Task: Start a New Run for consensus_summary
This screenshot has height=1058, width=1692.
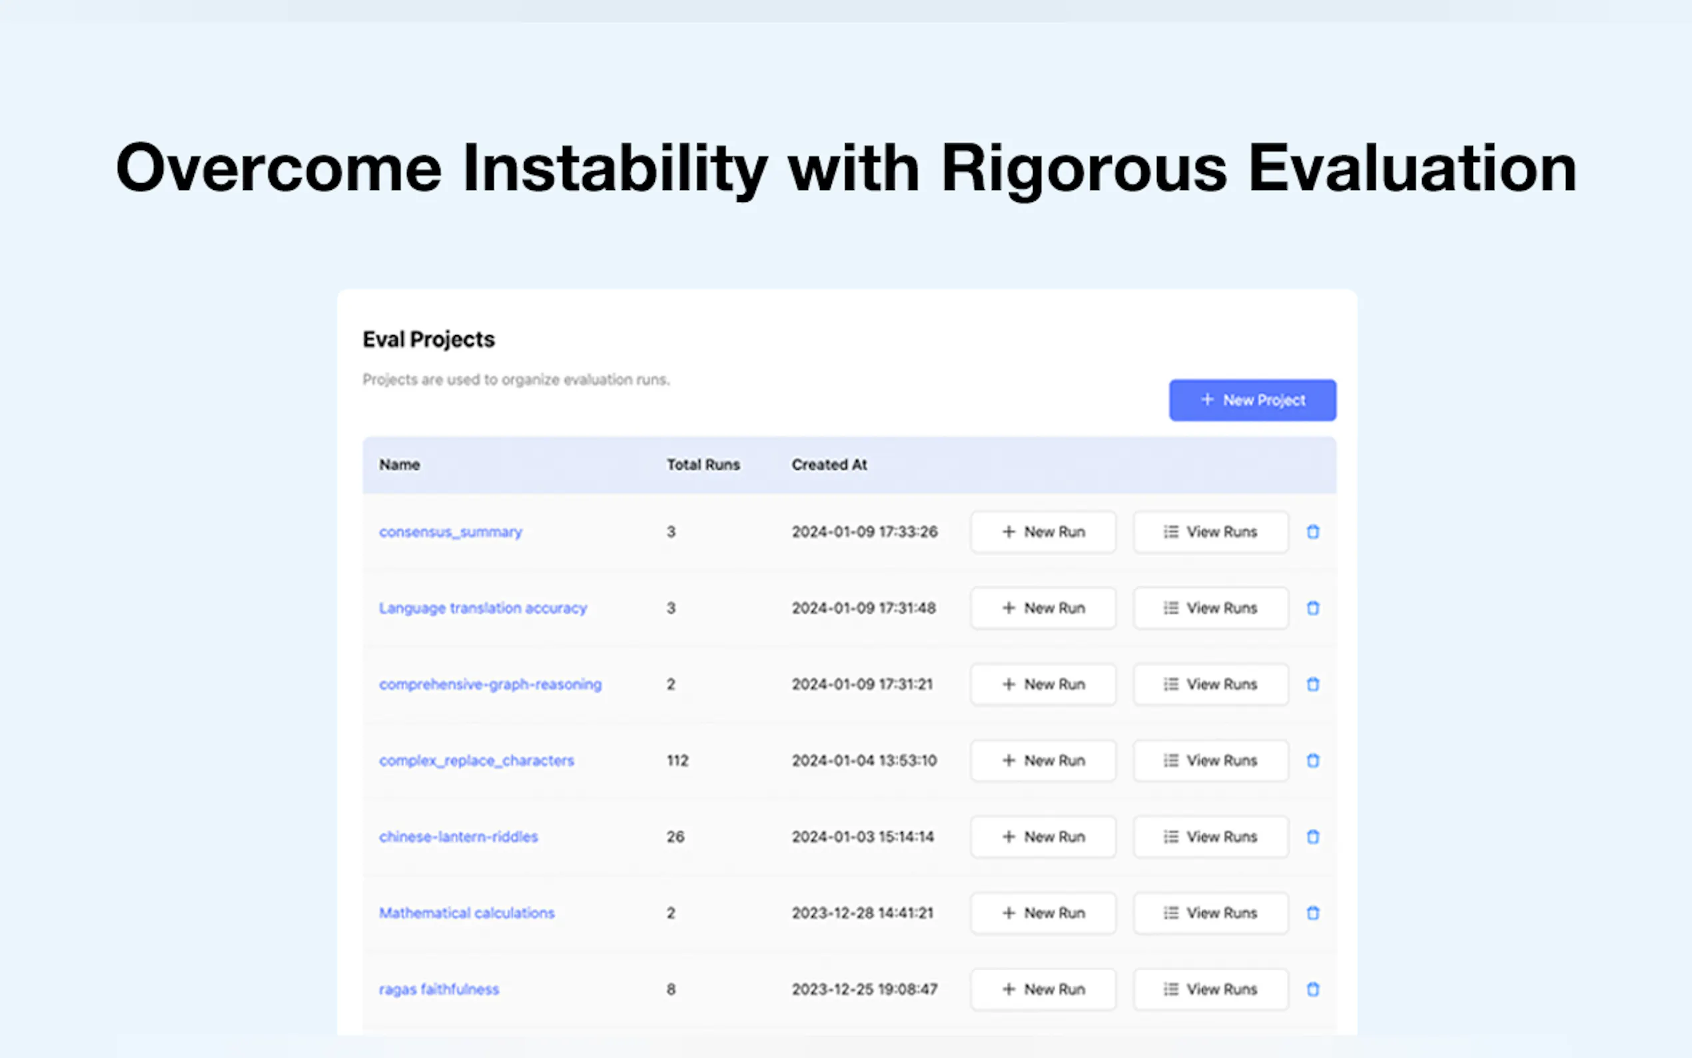Action: pyautogui.click(x=1043, y=532)
